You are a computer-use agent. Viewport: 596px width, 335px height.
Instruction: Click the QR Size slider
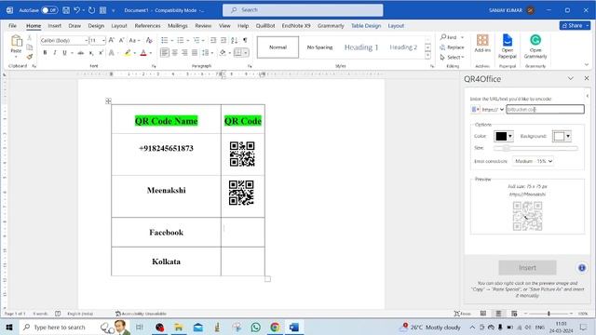click(x=535, y=148)
